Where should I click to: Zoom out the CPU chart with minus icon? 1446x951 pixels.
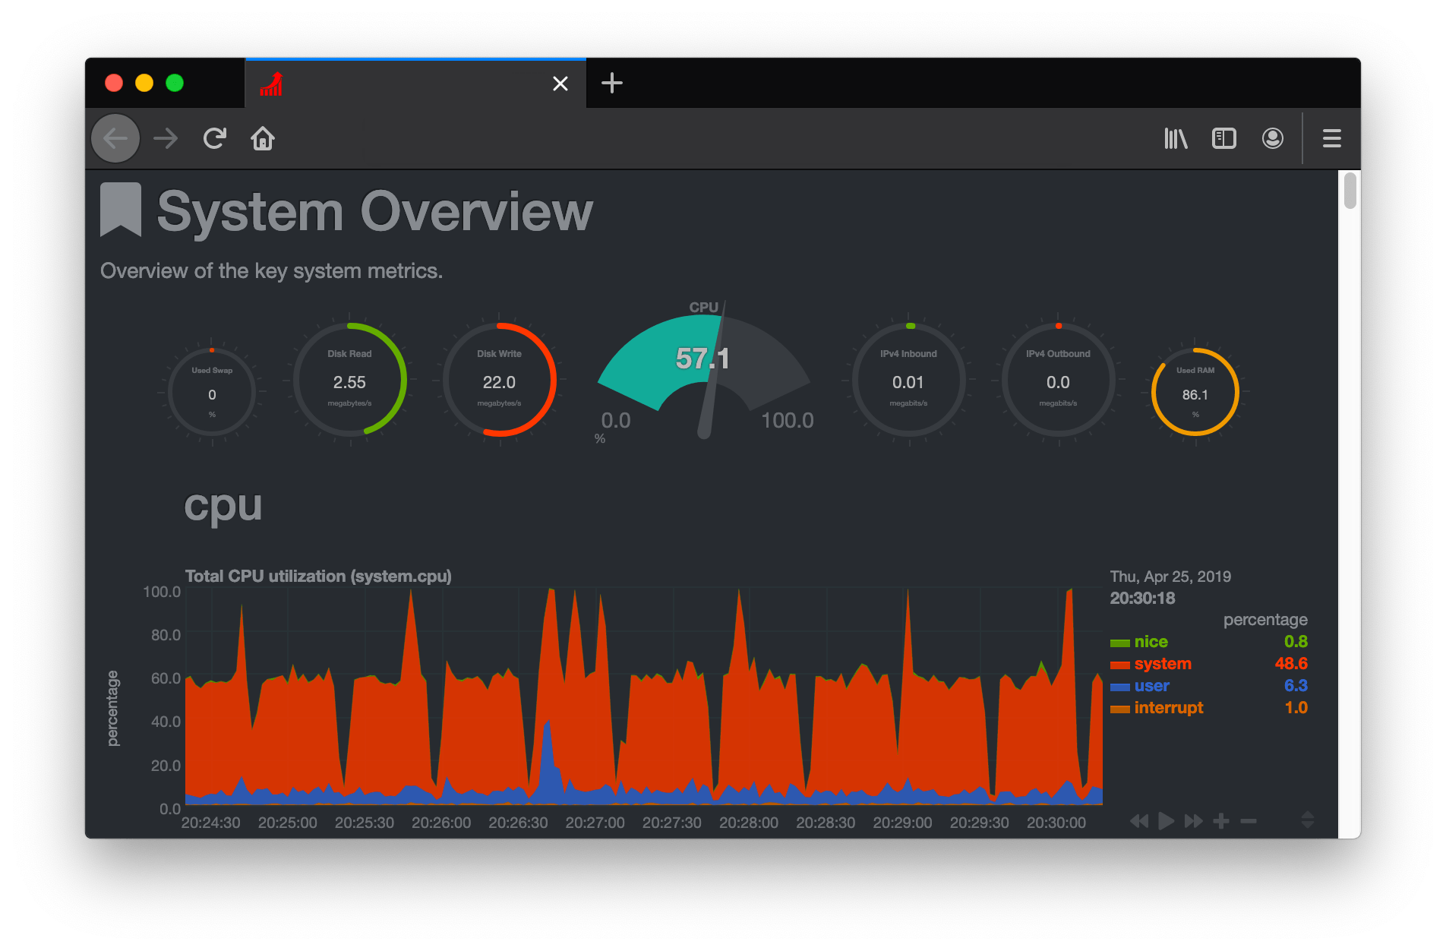pyautogui.click(x=1249, y=821)
